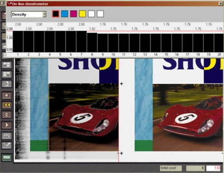The width and height of the screenshot is (224, 173).
Task: Click zone number 5 under the chart
Action: [60, 54]
